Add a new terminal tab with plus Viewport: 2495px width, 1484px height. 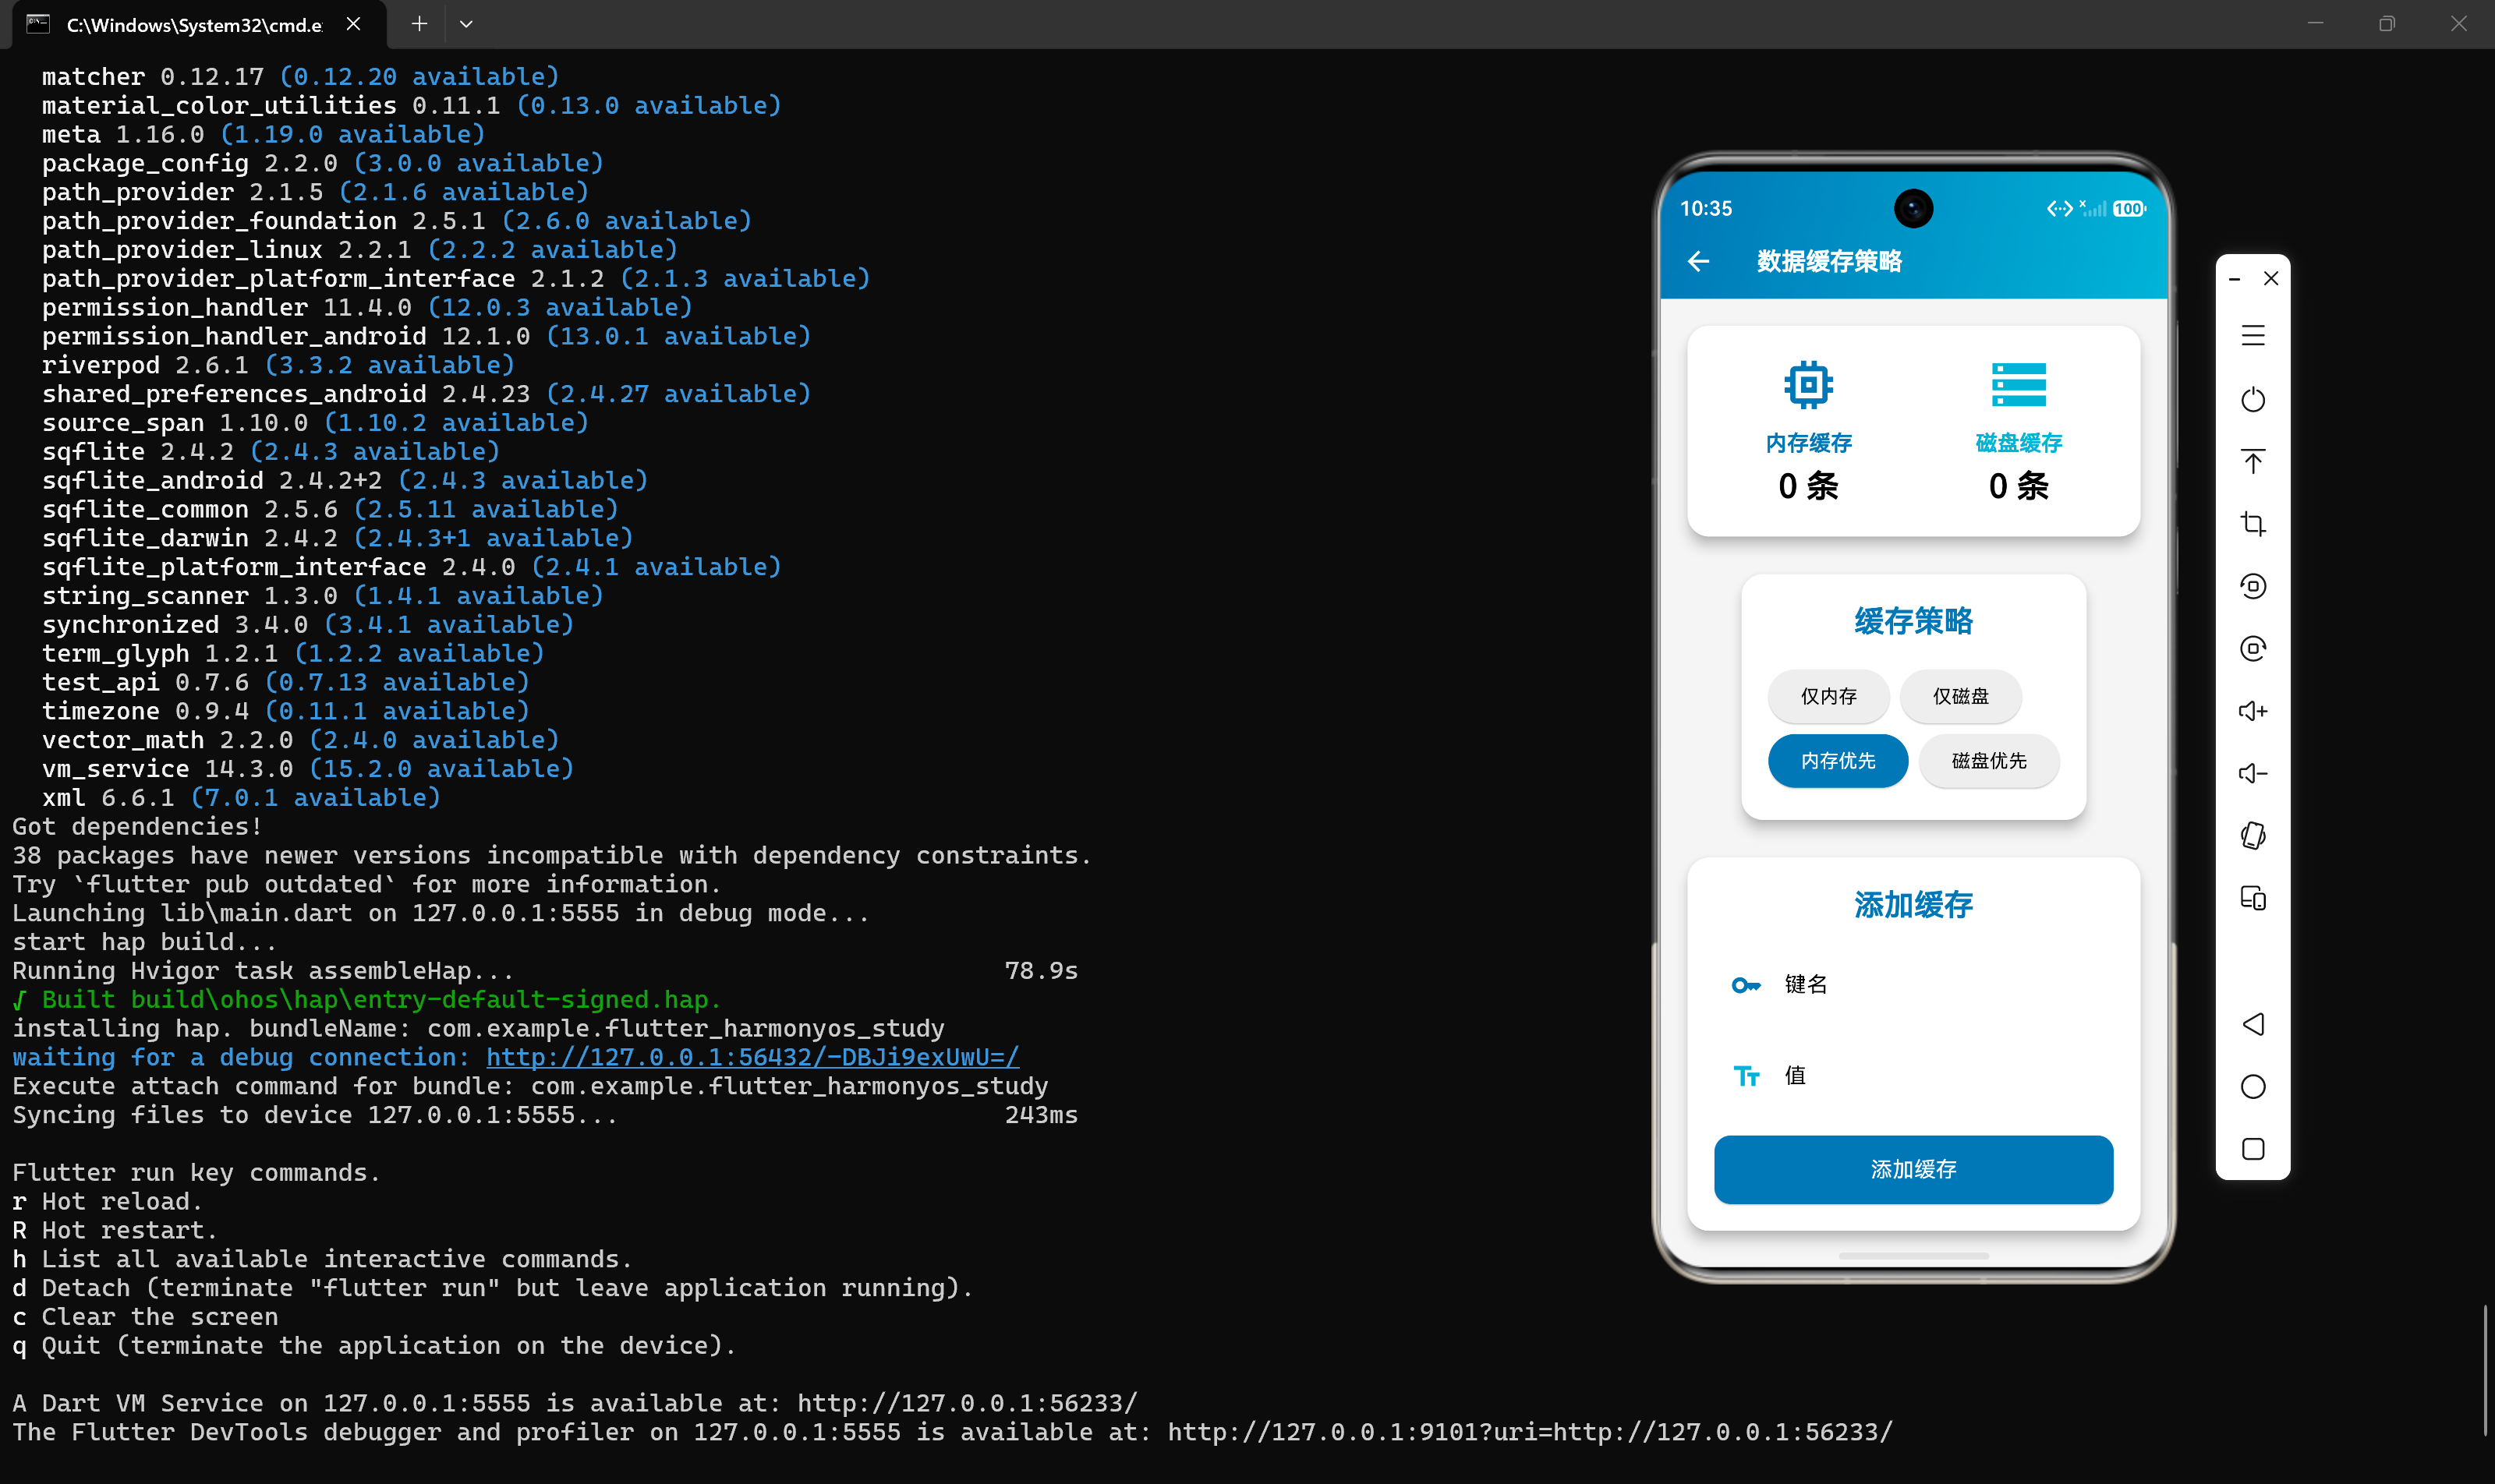tap(419, 24)
